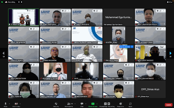The width and height of the screenshot is (174, 108).
Task: Select the IT YKBUT 02 video thumbnail
Action: point(24,17)
